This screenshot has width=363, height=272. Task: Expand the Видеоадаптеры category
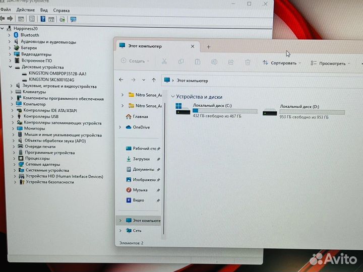(x=10, y=54)
